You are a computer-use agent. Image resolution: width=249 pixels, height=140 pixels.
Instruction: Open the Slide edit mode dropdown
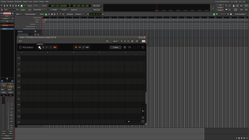pyautogui.click(x=19, y=14)
